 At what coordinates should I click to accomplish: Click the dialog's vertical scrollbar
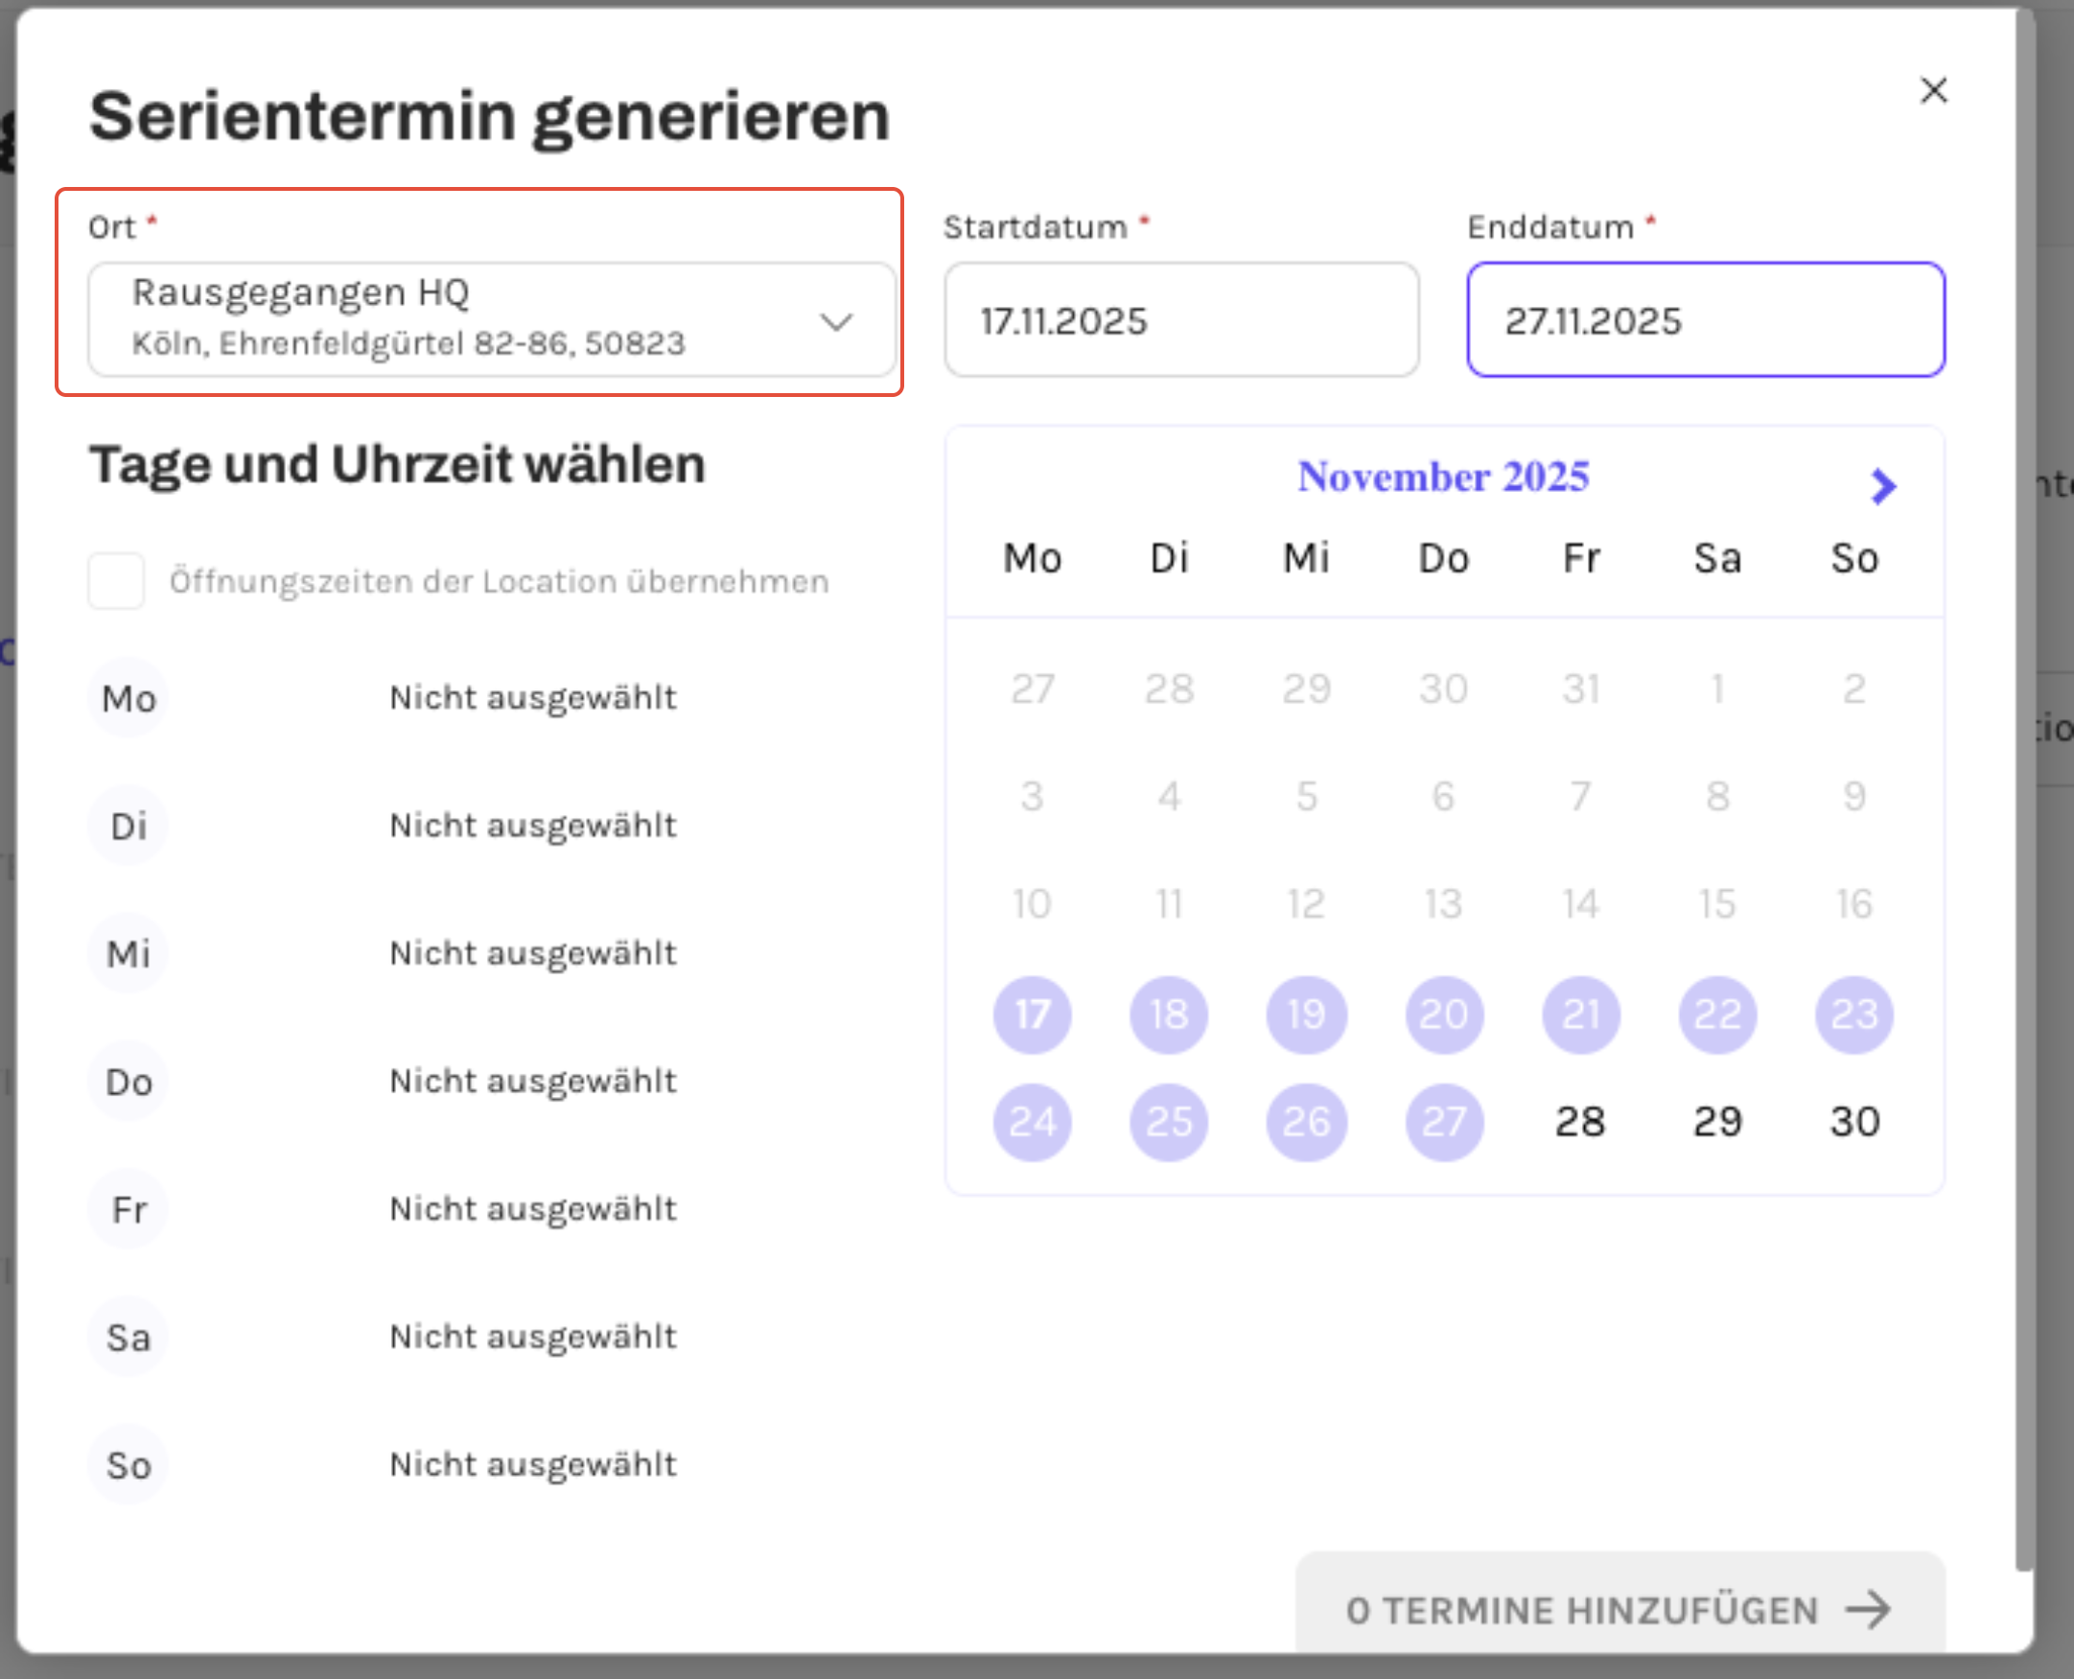click(2025, 774)
